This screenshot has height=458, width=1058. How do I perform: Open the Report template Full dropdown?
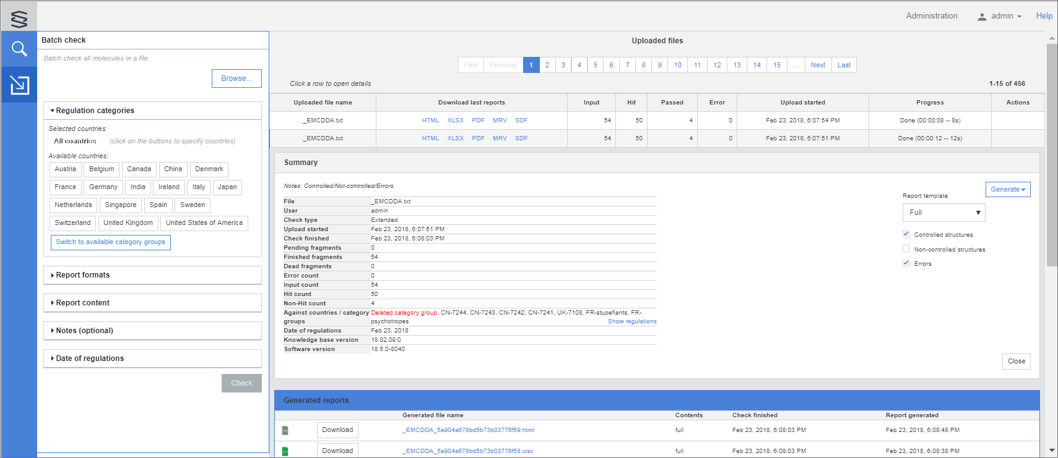pyautogui.click(x=943, y=213)
